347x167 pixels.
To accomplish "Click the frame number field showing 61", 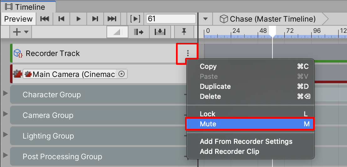I will click(171, 19).
